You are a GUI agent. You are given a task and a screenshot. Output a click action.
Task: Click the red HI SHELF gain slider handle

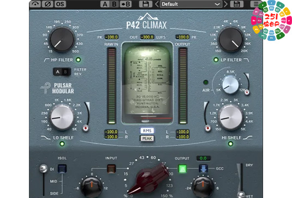pos(207,128)
